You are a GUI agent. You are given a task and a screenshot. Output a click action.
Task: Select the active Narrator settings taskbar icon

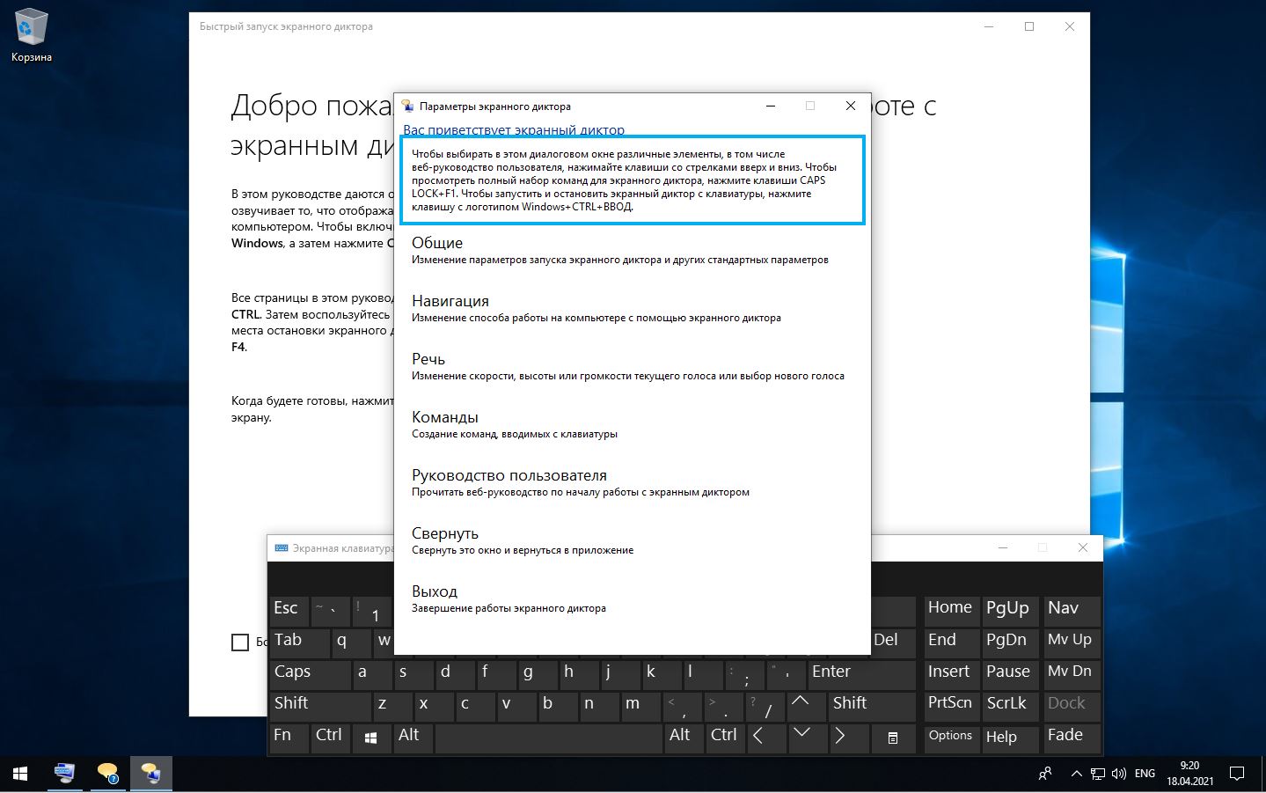click(150, 774)
